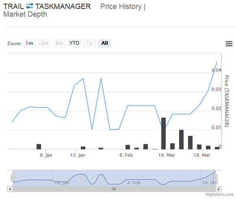Viewport: 236px width, 199px height.
Task: Click the 10. Jan label in the navigator
Action: 62,183
